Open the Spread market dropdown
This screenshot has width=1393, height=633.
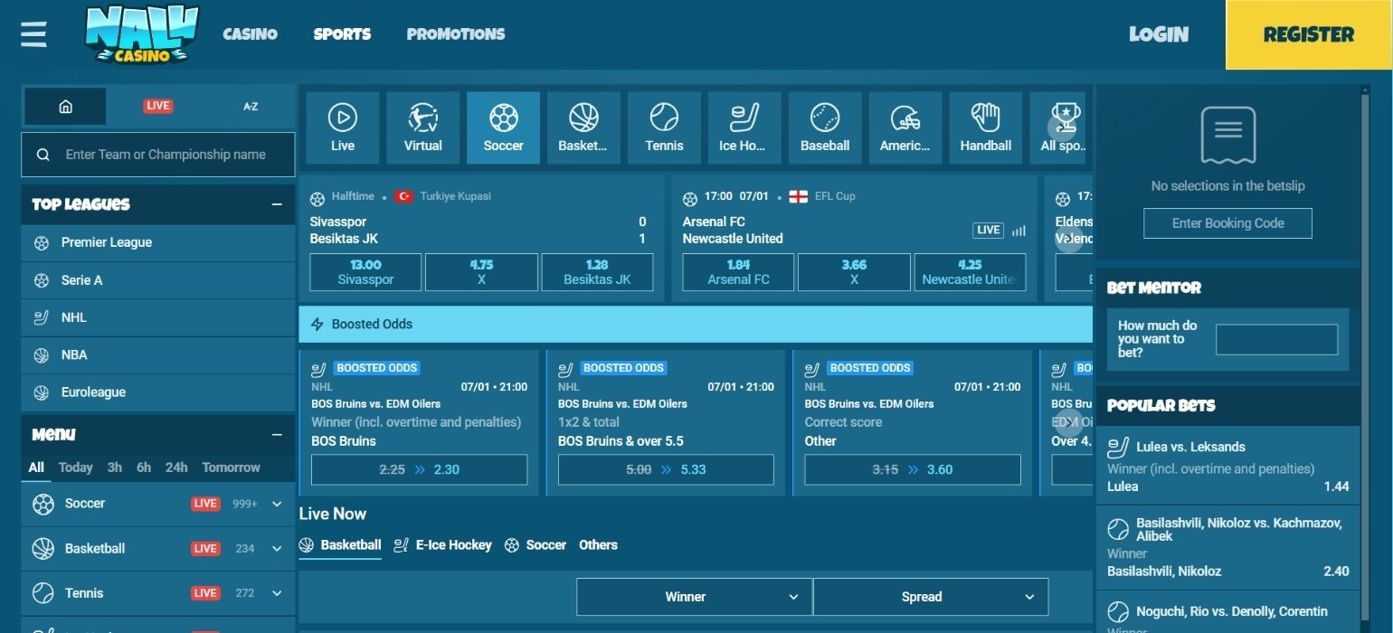coord(931,597)
